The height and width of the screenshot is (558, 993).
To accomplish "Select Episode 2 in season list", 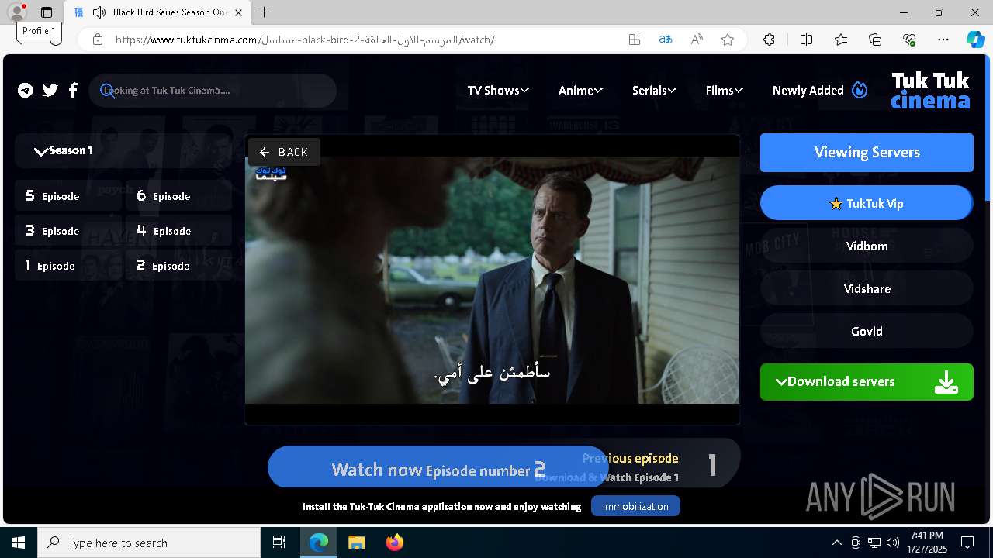I will pos(179,266).
